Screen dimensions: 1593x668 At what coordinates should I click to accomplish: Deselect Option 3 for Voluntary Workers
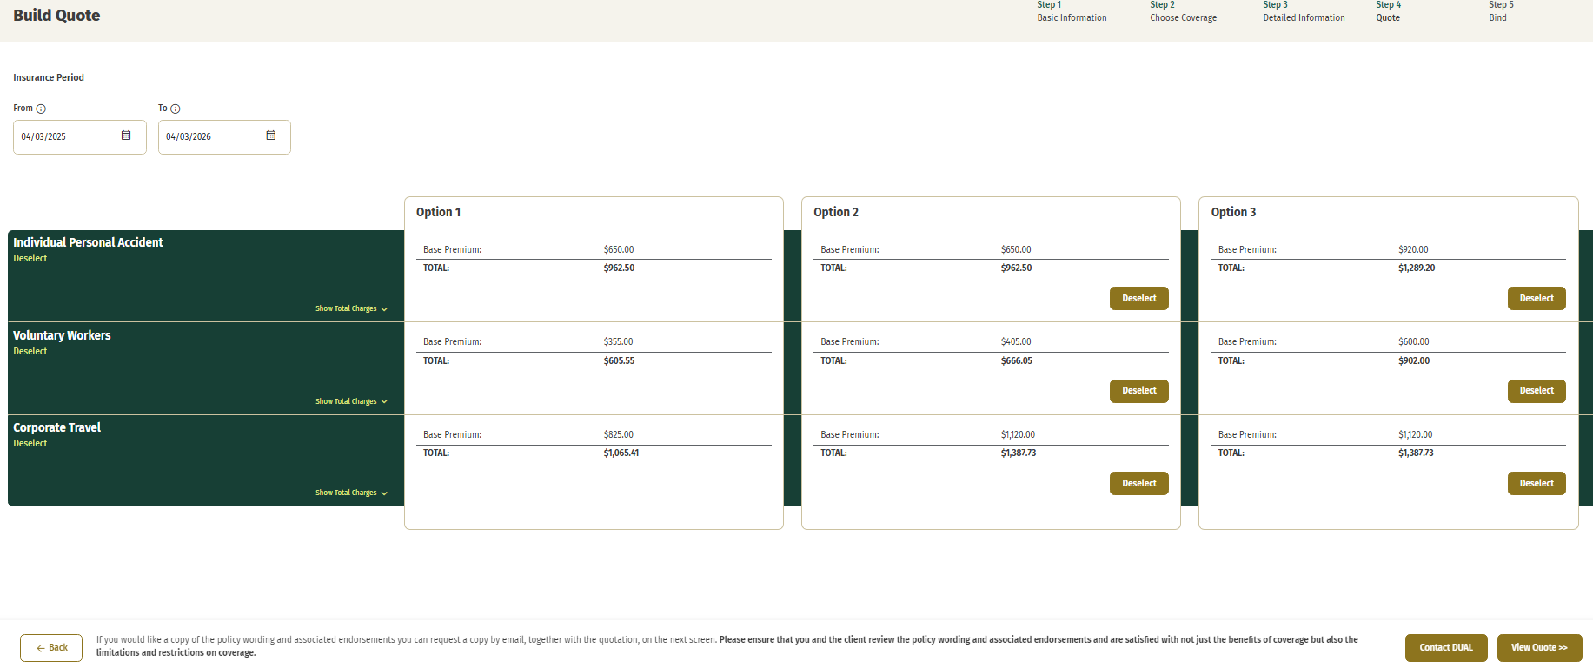tap(1537, 391)
